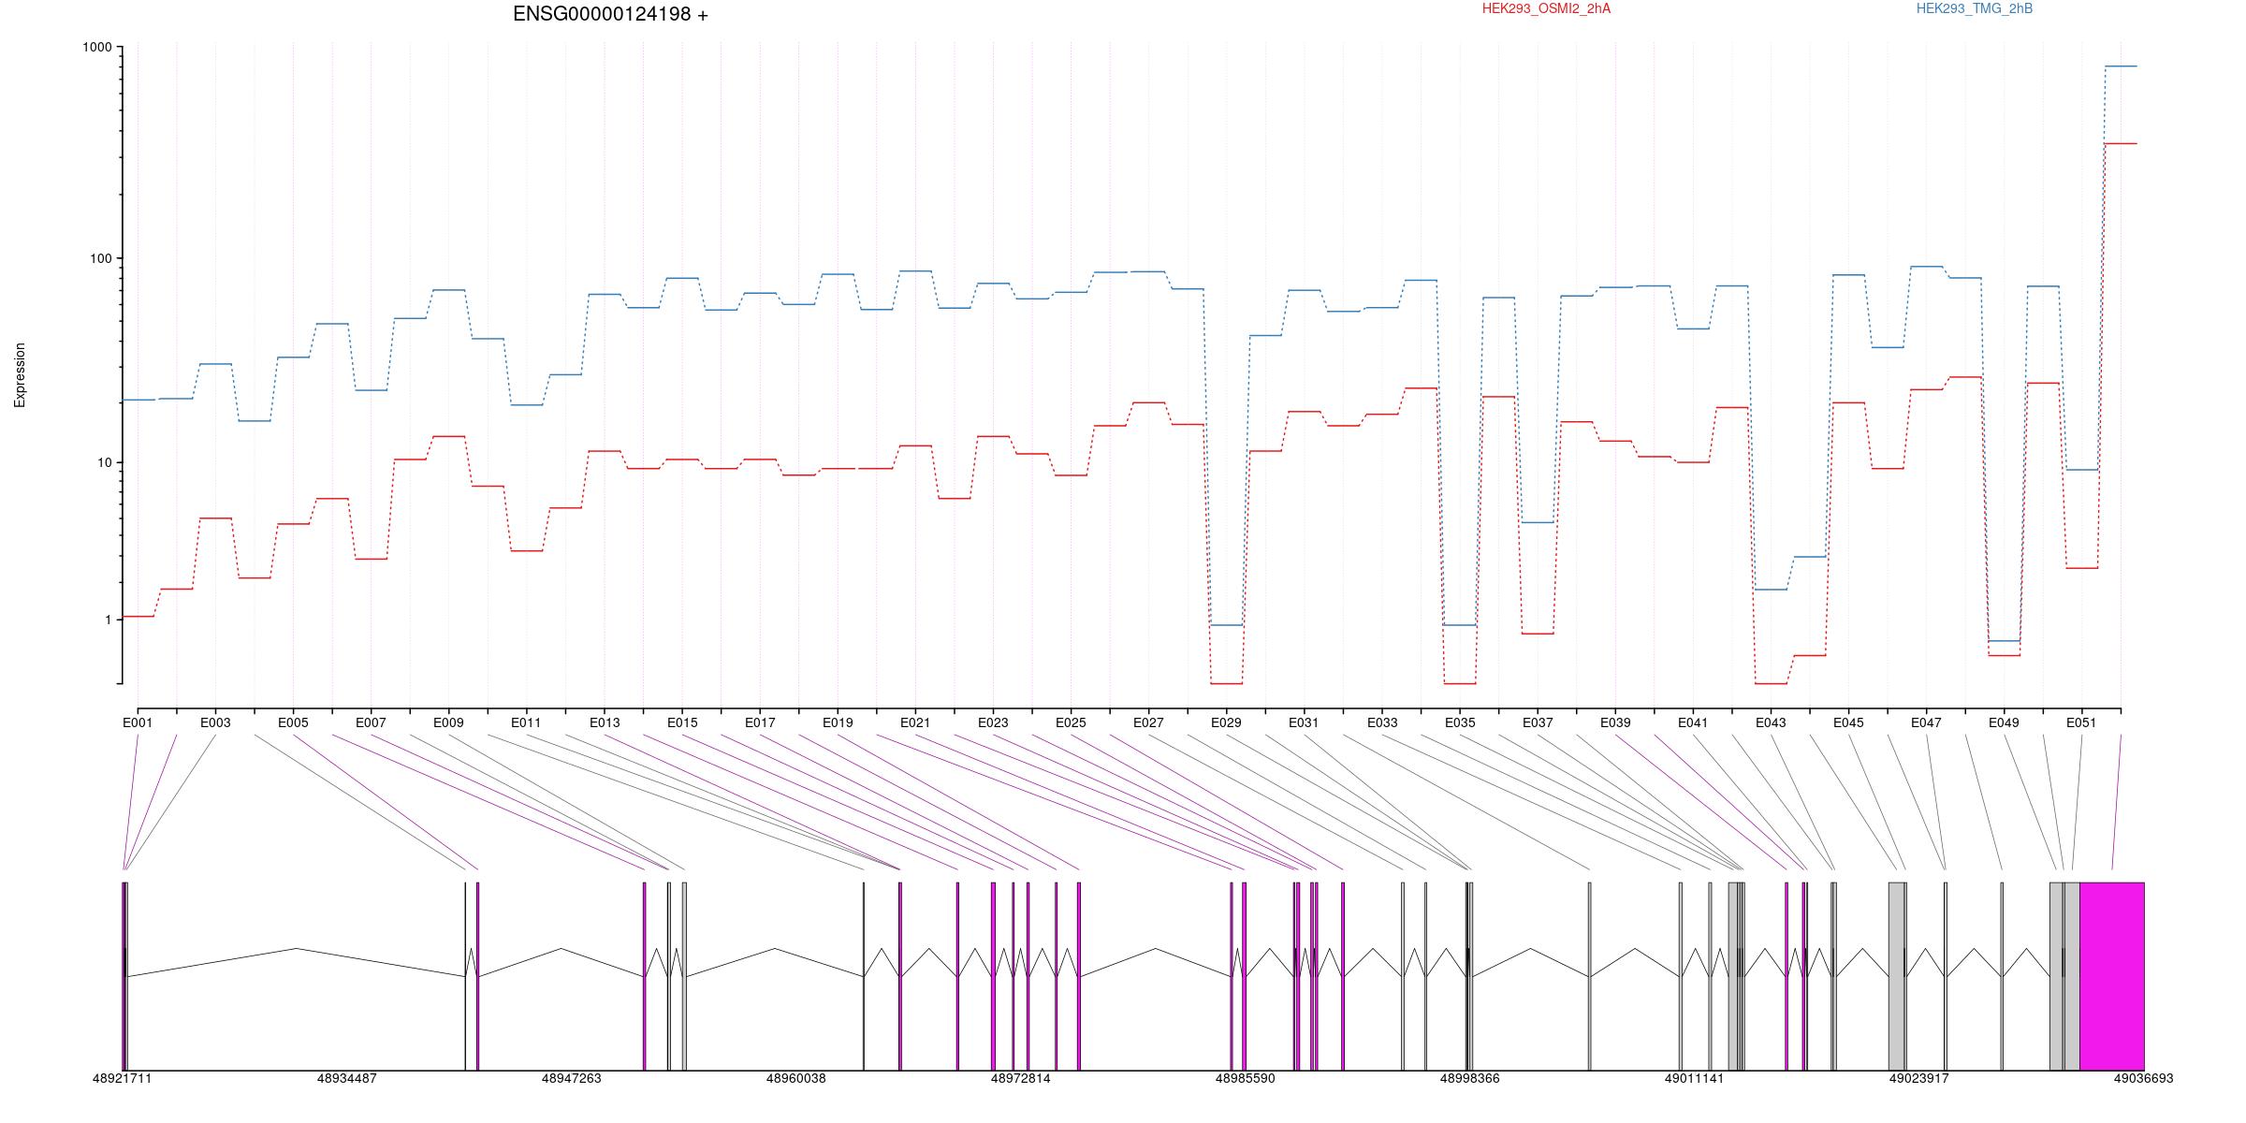Click exon label E025
The width and height of the screenshot is (2246, 1123).
pos(1071,722)
